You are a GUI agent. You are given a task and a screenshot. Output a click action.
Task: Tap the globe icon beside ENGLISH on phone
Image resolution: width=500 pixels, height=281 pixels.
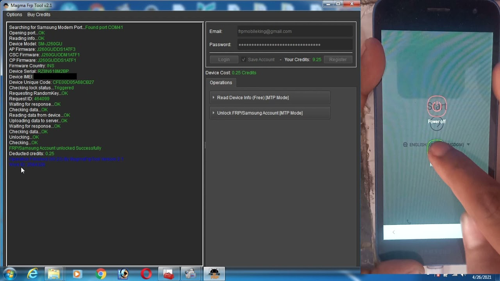point(405,145)
